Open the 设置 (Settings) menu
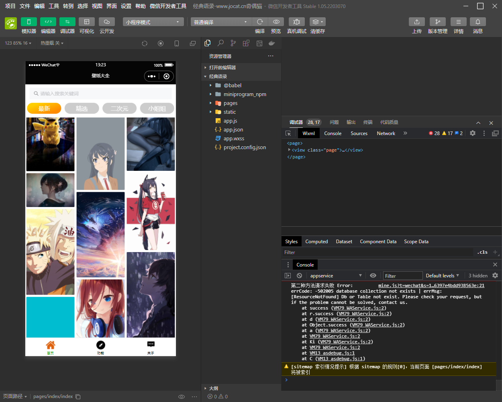502x402 pixels. point(126,6)
